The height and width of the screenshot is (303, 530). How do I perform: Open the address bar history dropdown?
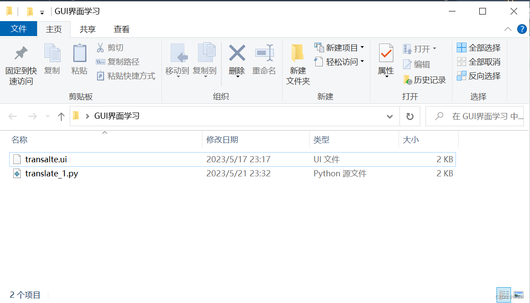click(x=390, y=116)
